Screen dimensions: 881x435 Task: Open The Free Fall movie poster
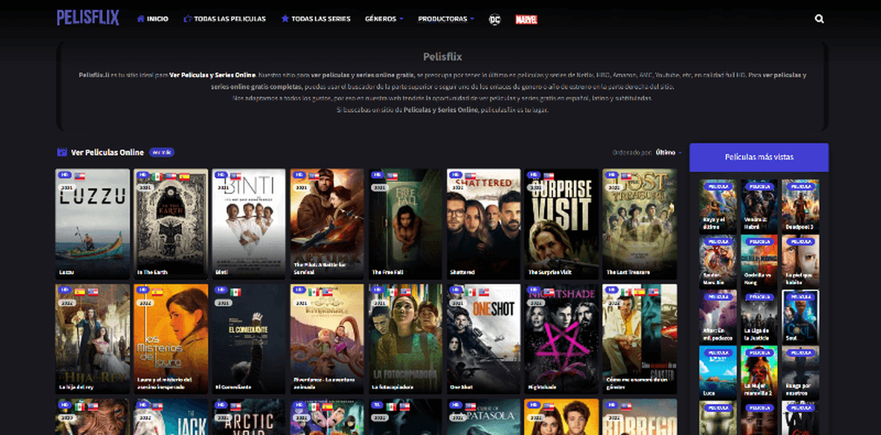[x=405, y=223]
